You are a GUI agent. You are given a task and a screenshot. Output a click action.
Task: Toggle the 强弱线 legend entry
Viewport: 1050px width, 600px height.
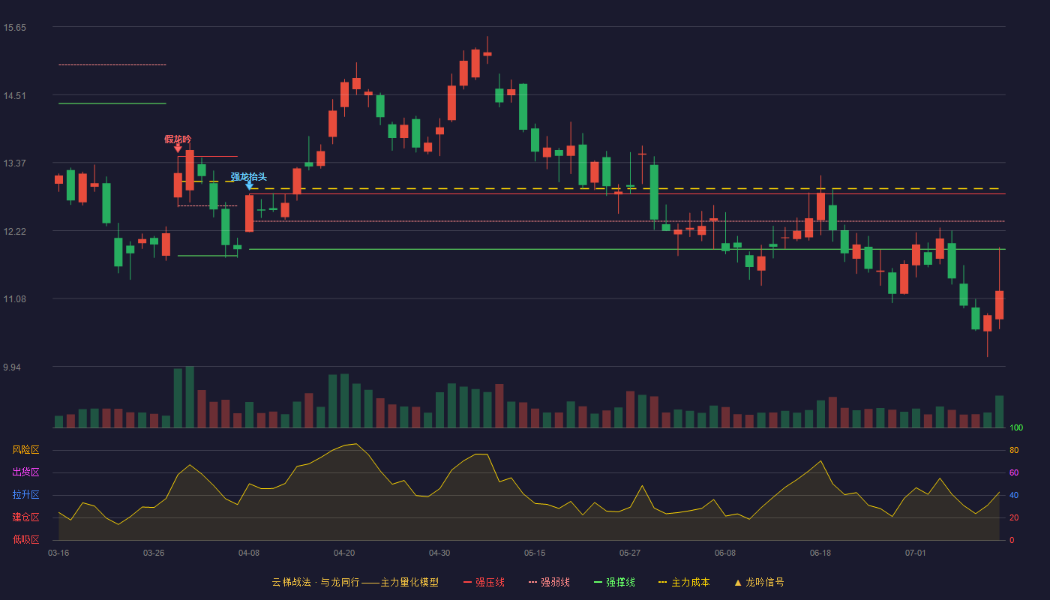[549, 582]
